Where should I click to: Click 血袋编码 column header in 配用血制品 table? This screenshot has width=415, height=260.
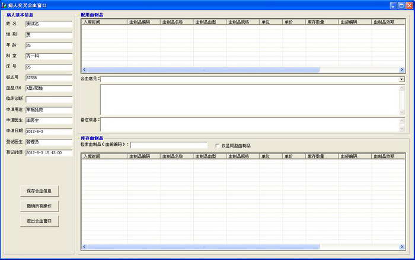pyautogui.click(x=355, y=22)
